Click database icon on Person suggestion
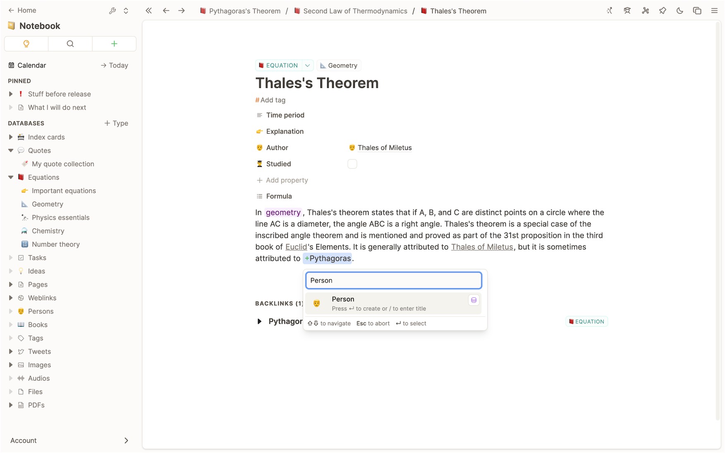This screenshot has height=453, width=725. pos(474,300)
